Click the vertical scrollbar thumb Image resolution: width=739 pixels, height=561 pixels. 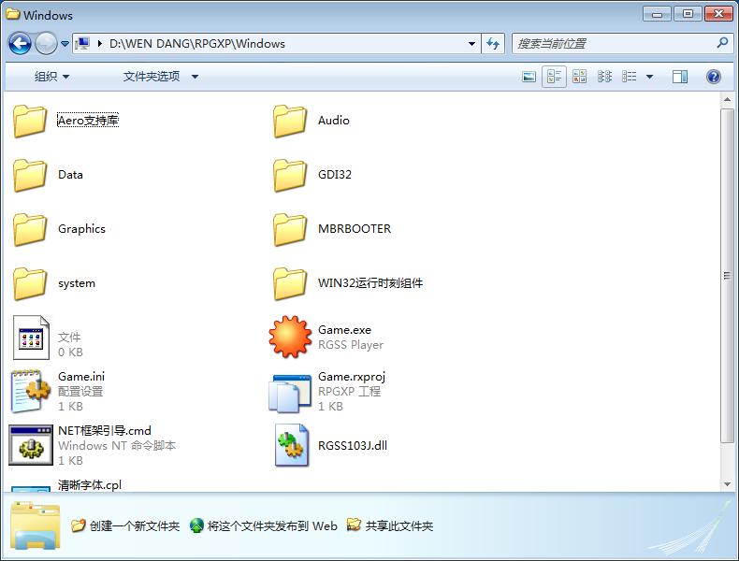(x=727, y=276)
